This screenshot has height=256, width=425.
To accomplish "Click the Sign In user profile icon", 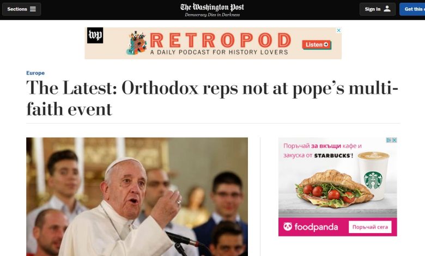I will pyautogui.click(x=387, y=9).
